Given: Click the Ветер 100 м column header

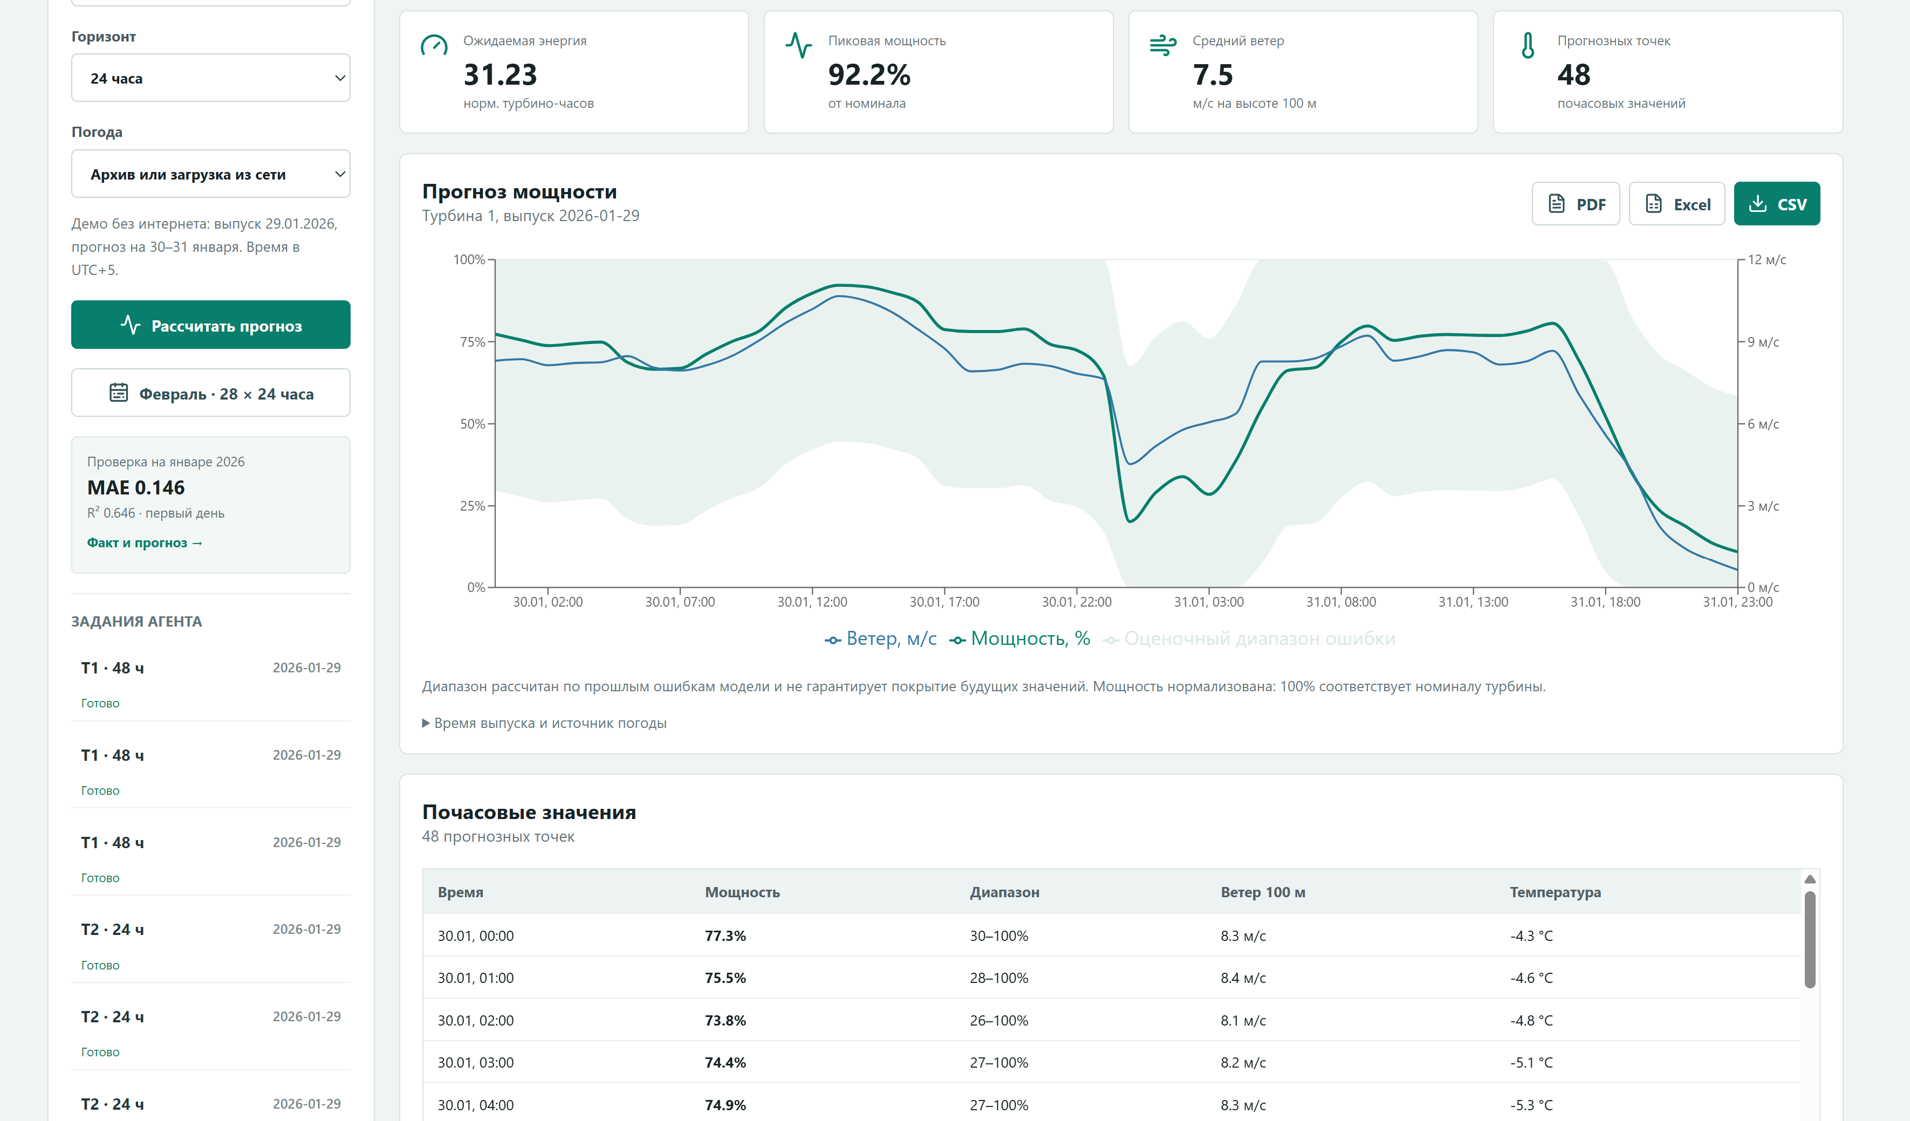Looking at the screenshot, I should point(1263,891).
